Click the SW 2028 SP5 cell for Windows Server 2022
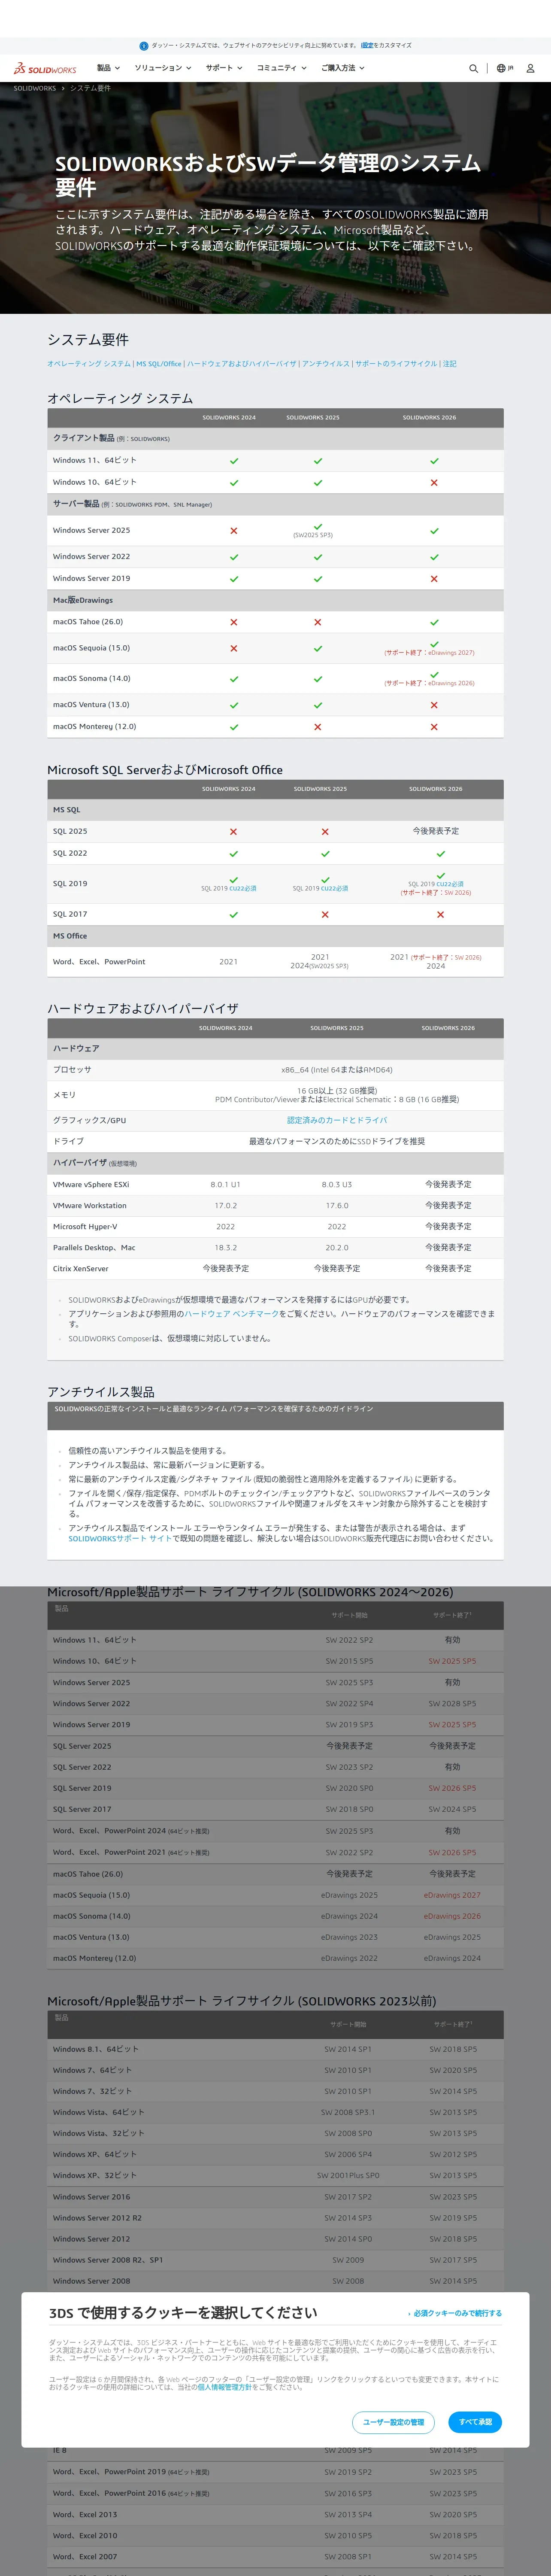 452,1703
